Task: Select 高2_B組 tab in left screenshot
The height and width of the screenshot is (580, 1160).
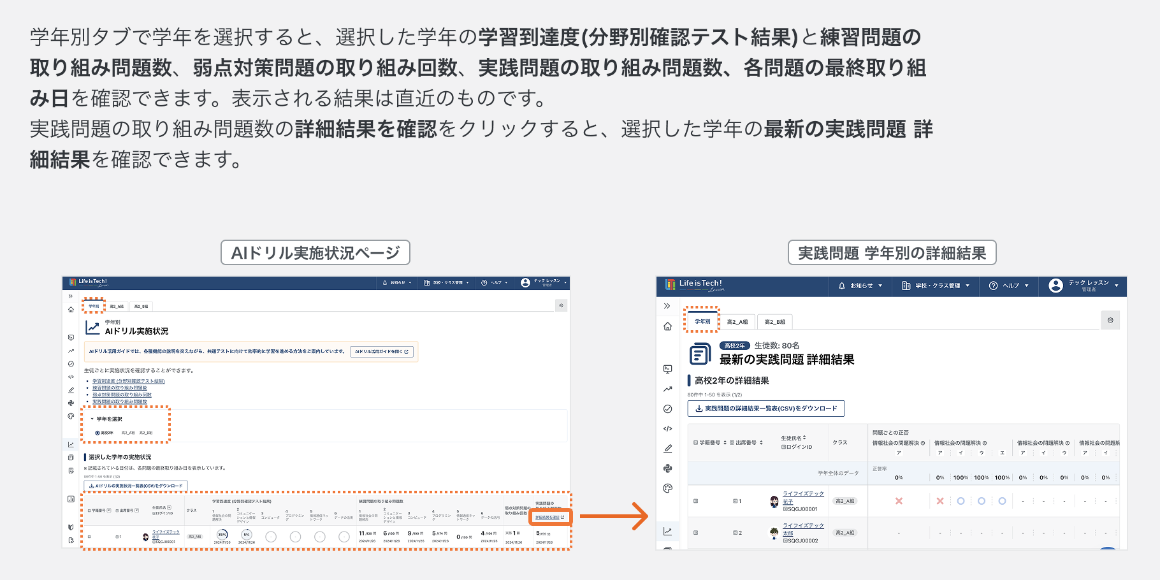Action: (141, 307)
